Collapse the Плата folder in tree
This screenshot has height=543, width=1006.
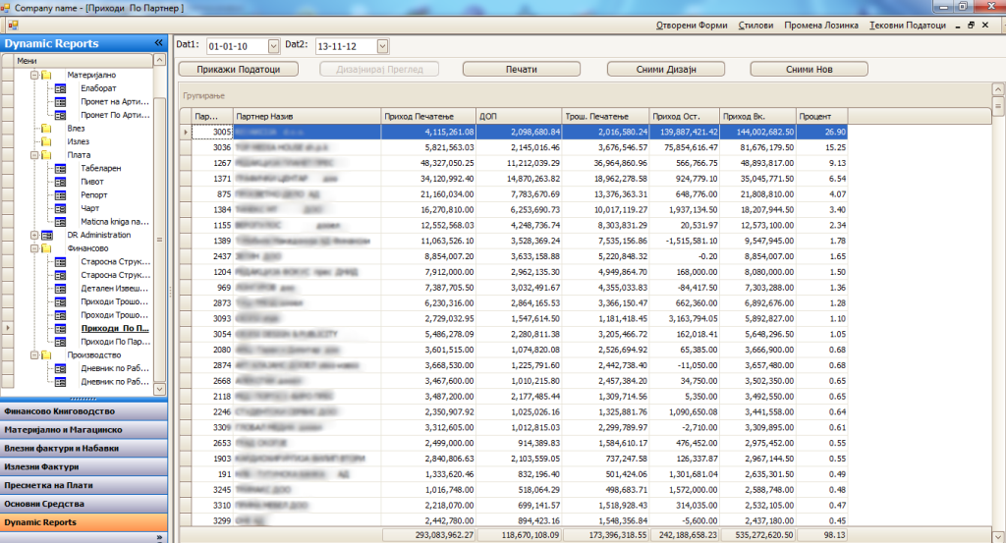[x=33, y=155]
